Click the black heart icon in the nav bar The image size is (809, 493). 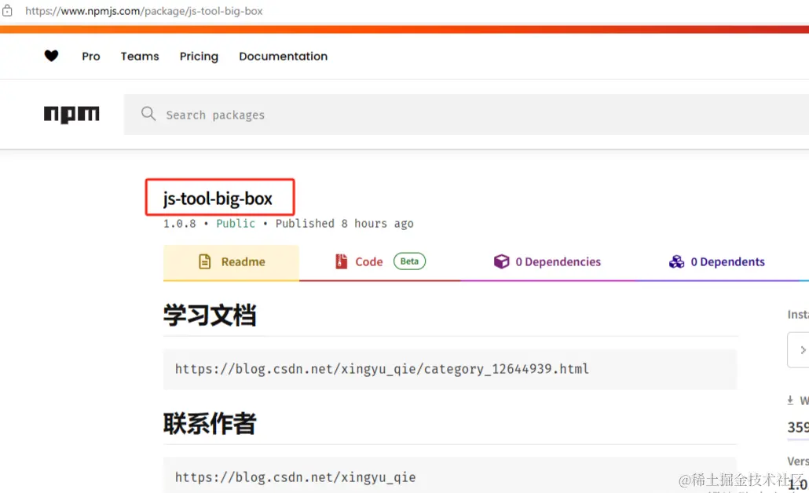(x=51, y=56)
